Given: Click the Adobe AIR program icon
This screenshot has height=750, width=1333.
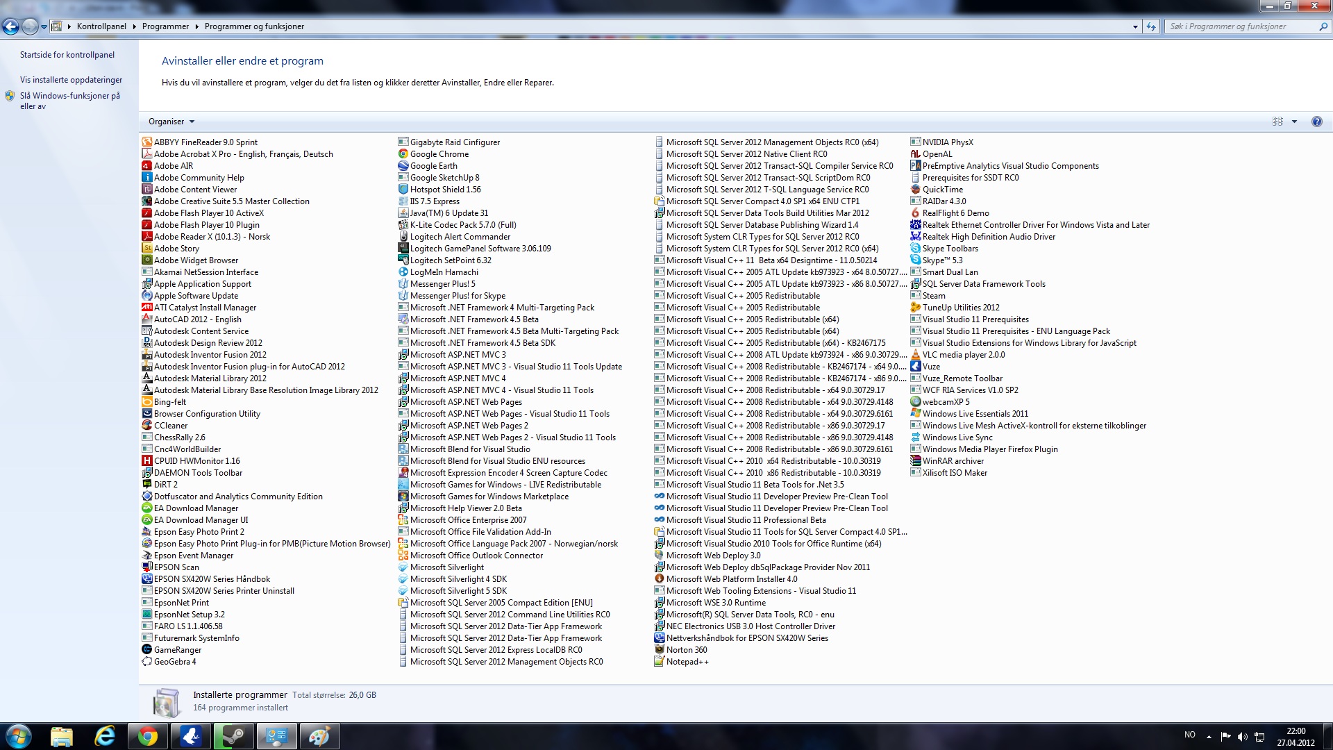Looking at the screenshot, I should pos(146,166).
